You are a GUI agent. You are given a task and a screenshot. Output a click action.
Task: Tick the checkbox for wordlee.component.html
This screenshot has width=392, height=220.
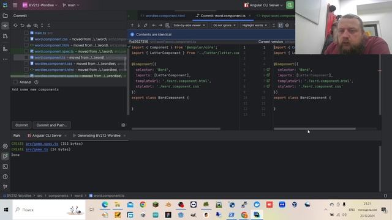[26, 70]
